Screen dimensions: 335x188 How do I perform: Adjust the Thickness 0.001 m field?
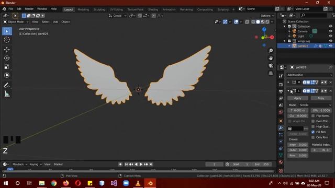[x=298, y=110]
